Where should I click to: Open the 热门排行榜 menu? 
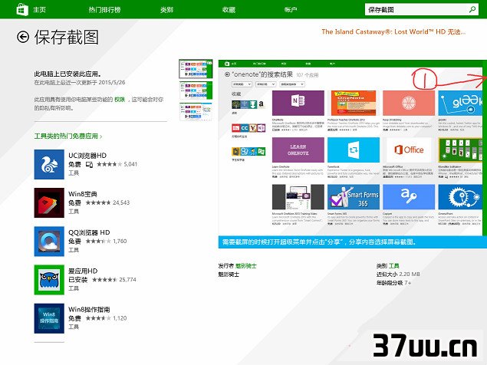coord(104,10)
